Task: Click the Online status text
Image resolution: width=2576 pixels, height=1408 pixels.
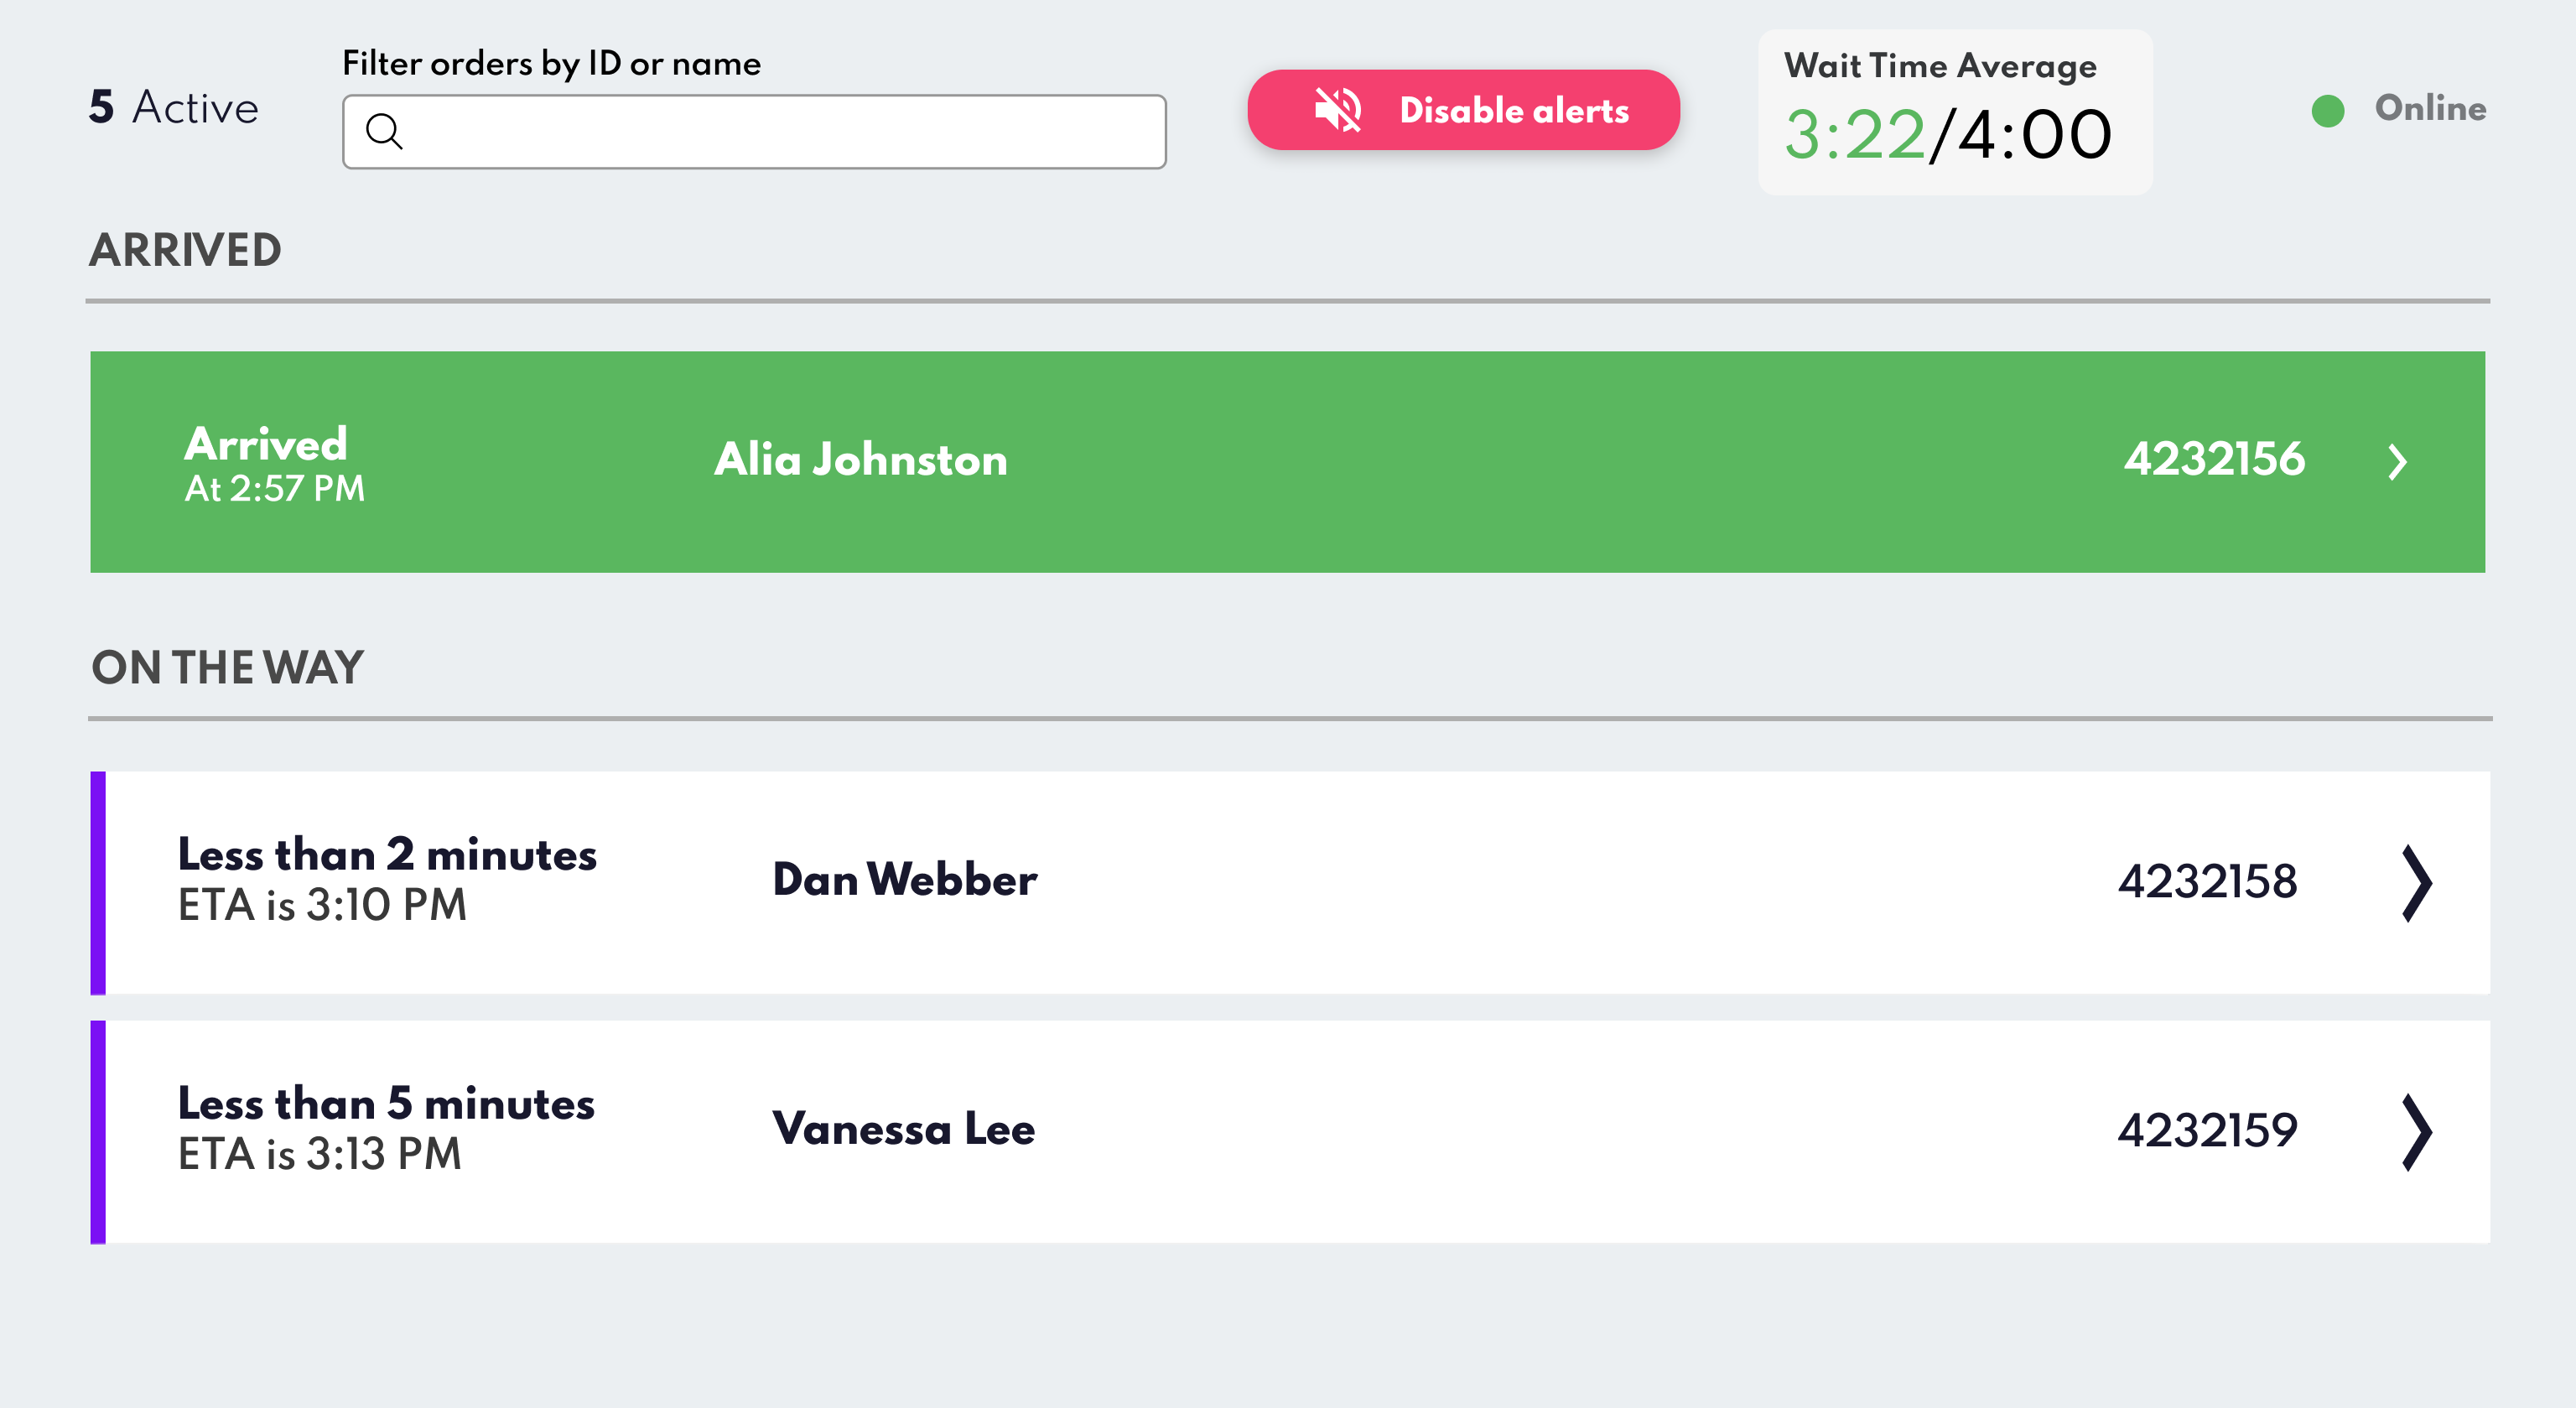Action: 2429,108
